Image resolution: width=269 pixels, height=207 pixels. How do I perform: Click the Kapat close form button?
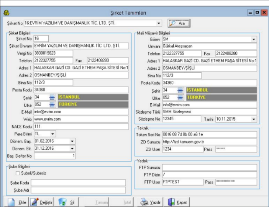pos(177,202)
